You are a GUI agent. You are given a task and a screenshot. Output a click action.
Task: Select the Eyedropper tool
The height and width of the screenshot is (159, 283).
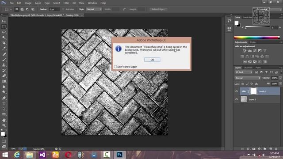click(4, 48)
